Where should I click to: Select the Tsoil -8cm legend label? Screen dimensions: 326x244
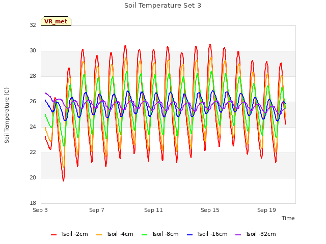(165, 234)
